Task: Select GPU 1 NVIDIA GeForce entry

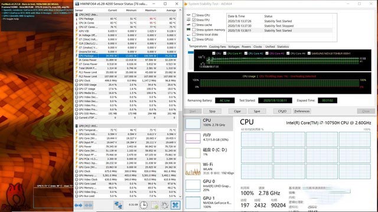Action: [208, 202]
